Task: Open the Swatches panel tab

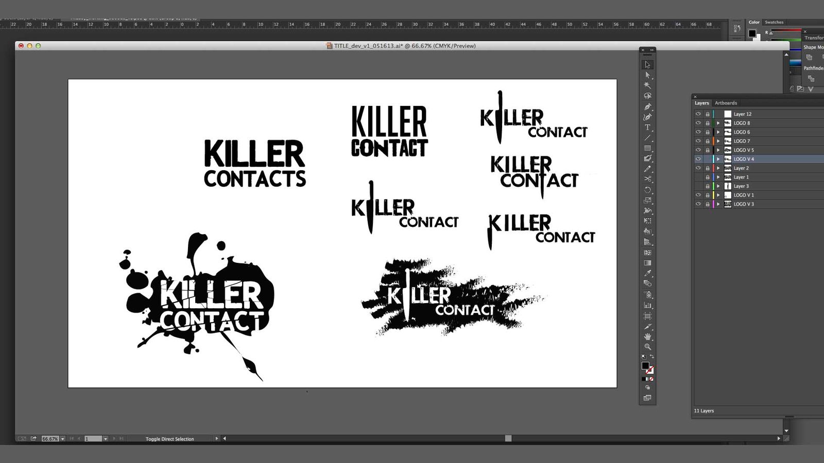Action: [x=774, y=22]
